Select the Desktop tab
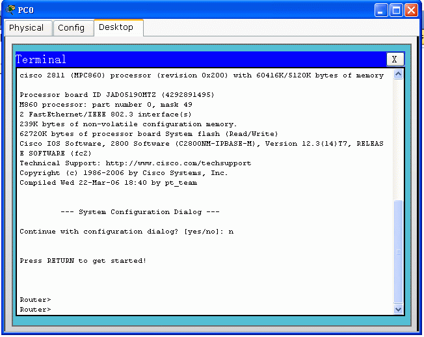 [x=116, y=27]
